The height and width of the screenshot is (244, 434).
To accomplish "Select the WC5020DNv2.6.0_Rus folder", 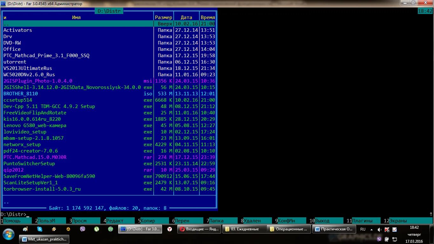I will [x=109, y=75].
